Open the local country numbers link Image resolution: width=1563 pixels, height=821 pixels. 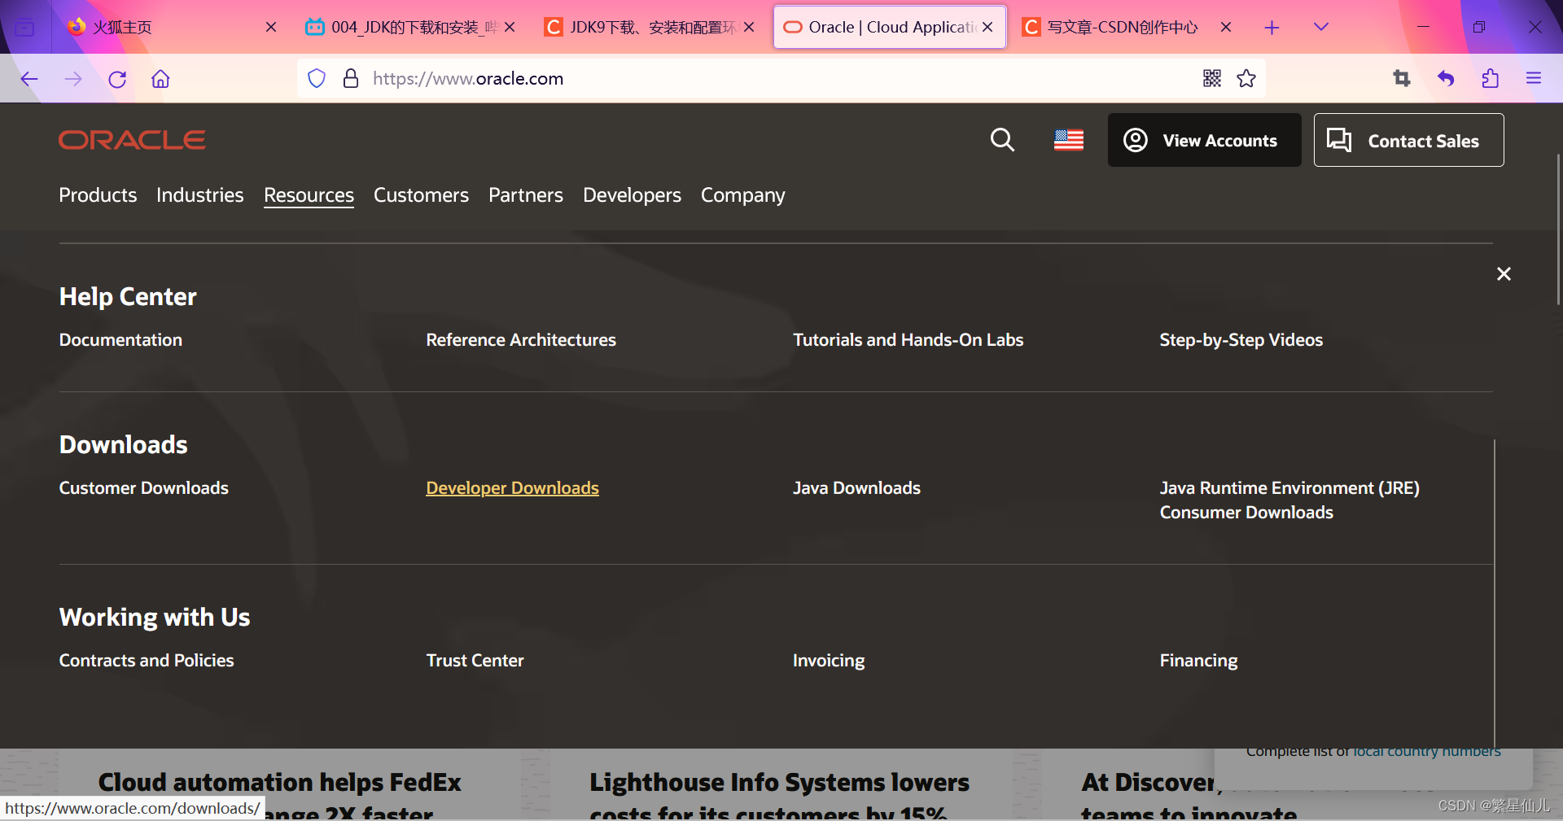[1426, 751]
